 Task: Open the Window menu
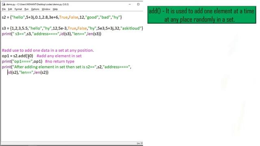coord(46,9)
